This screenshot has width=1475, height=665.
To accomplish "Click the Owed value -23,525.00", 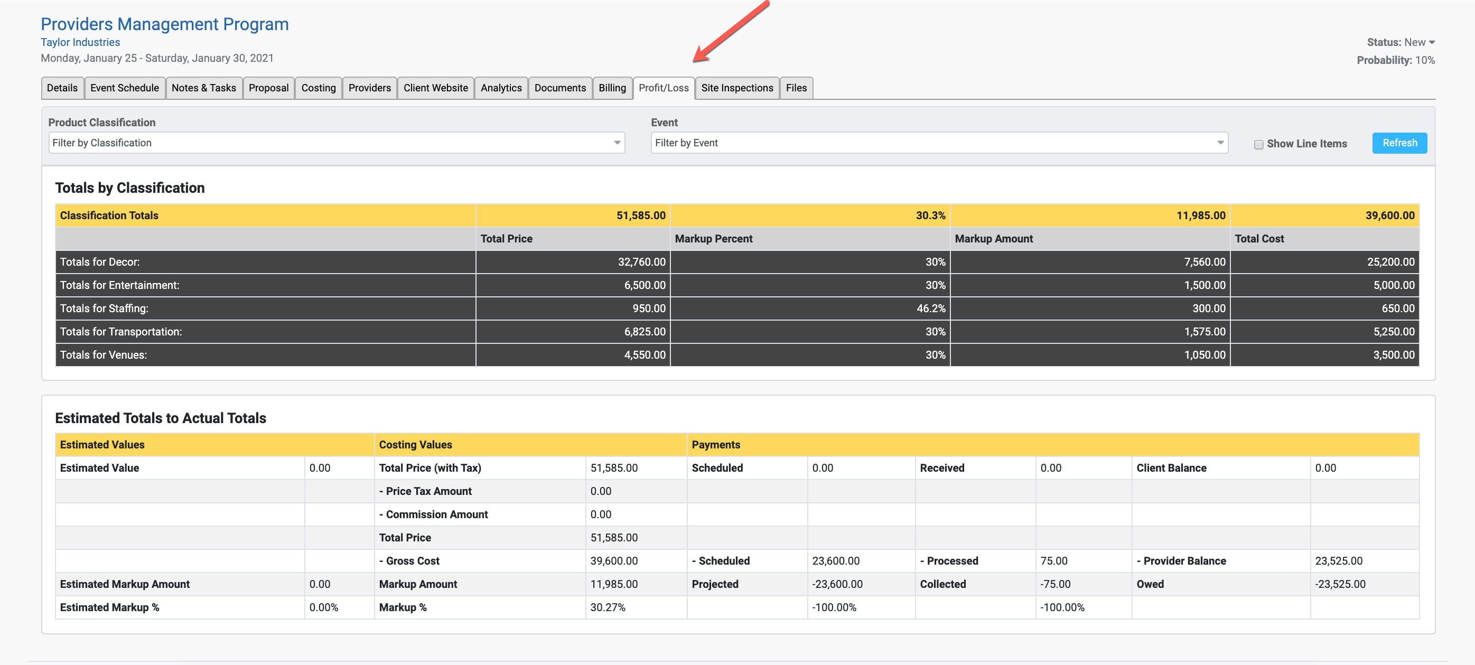I will click(x=1340, y=585).
